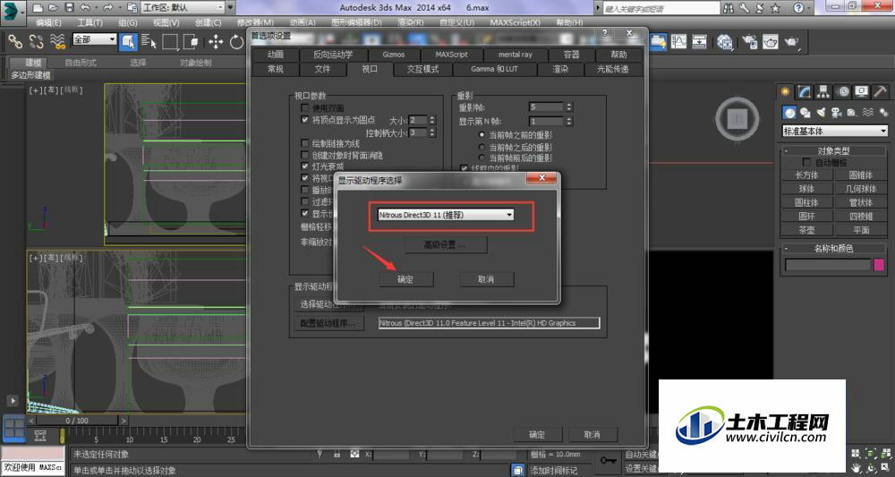Select the Lights category icon
The width and height of the screenshot is (895, 477).
tap(821, 112)
